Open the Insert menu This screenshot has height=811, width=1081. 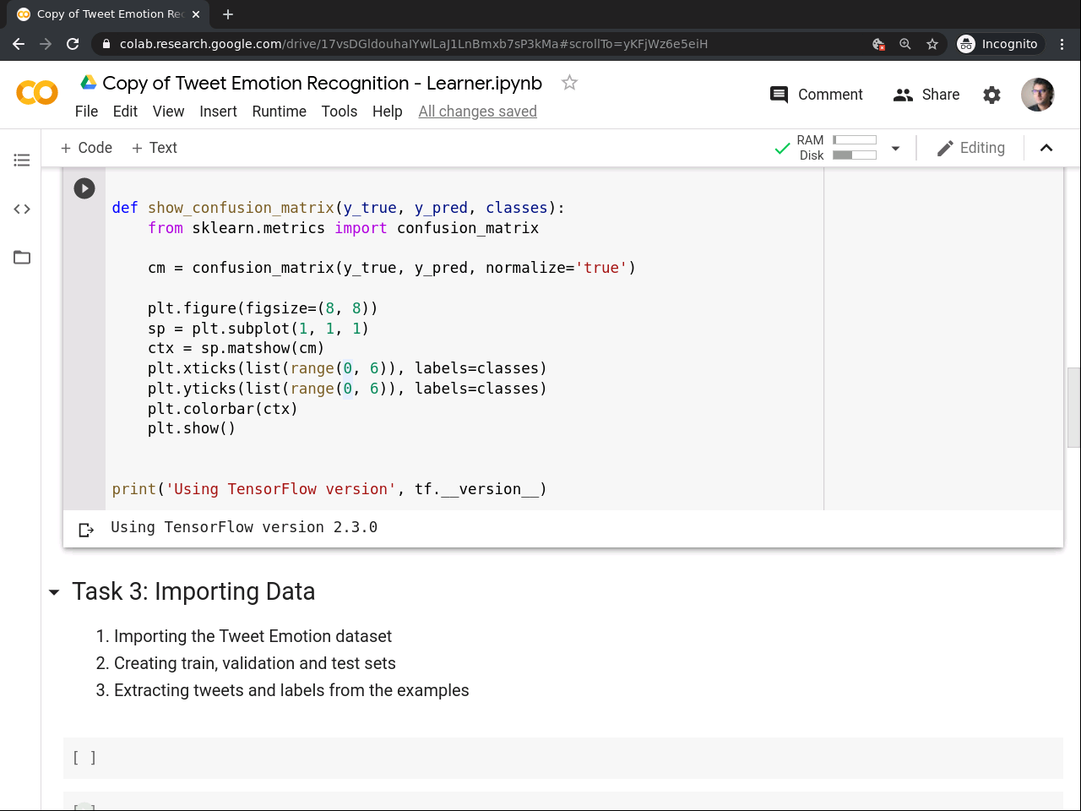[218, 112]
